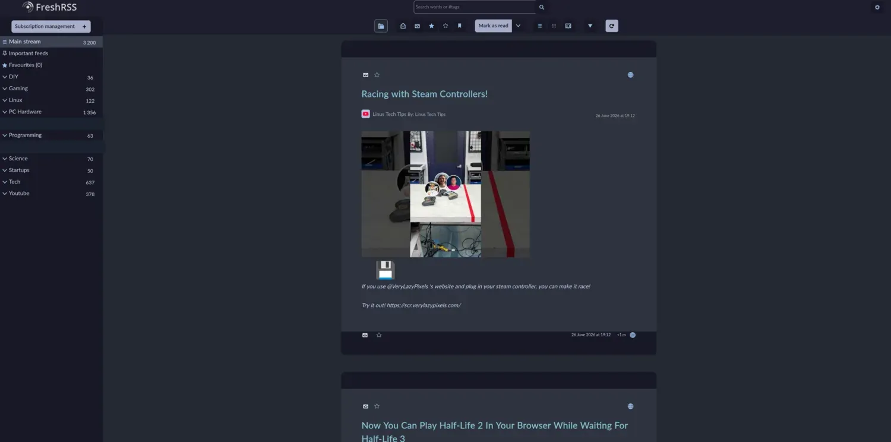Open Half-Life 2 article via globe icon

tap(630, 406)
